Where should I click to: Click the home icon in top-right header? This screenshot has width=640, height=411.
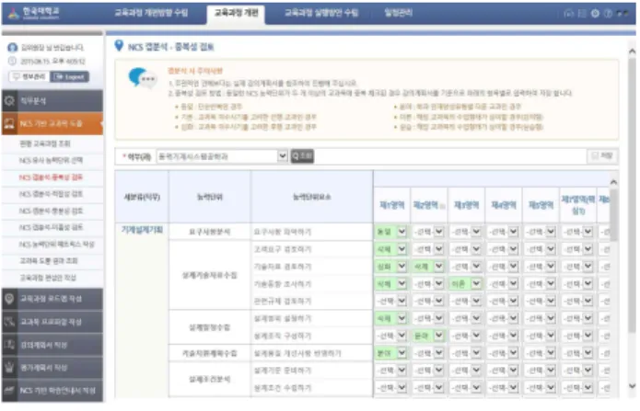[x=568, y=14]
